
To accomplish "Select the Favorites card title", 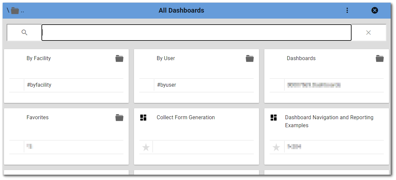I will pos(37,117).
